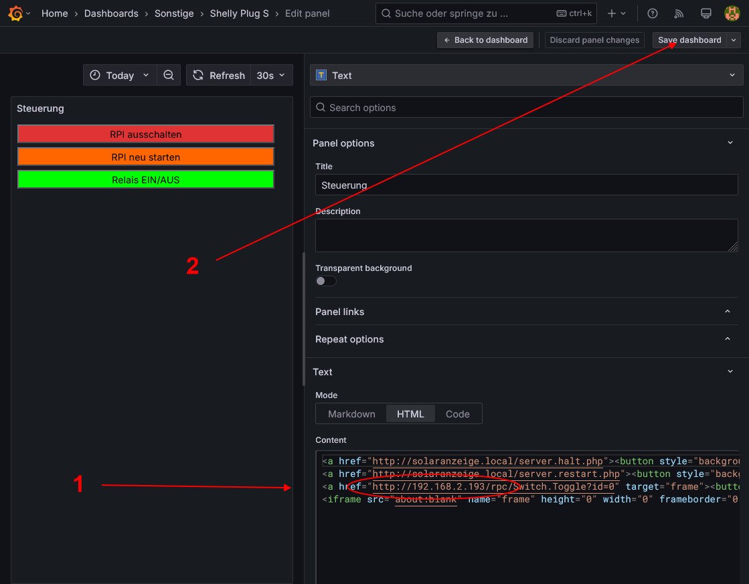Screen dimensions: 749x584
Task: Open the 30s refresh interval dropdown
Action: [x=271, y=76]
